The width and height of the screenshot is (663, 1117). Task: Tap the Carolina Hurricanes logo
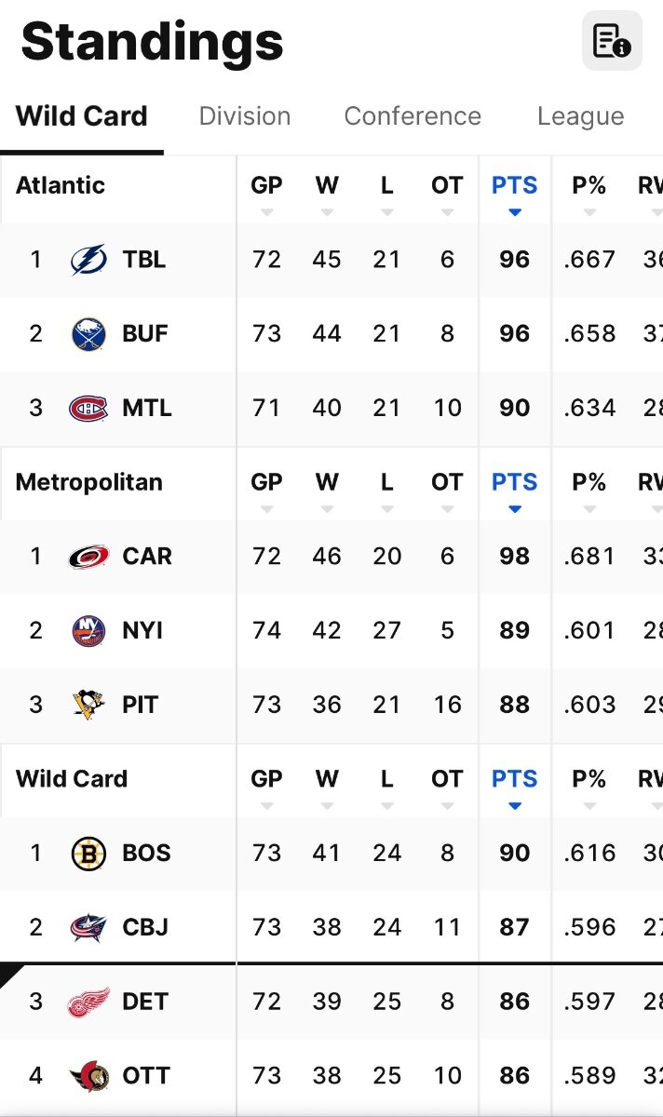pos(88,557)
